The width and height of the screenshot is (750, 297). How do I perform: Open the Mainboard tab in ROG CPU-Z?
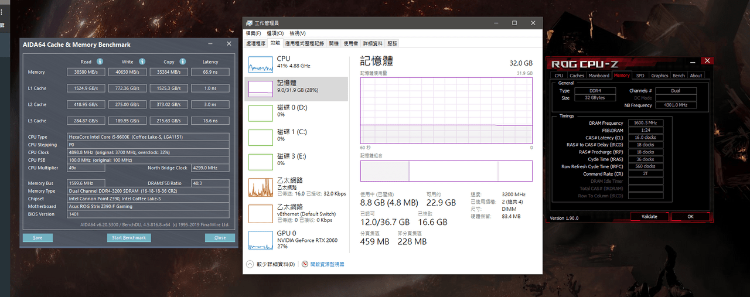[599, 76]
